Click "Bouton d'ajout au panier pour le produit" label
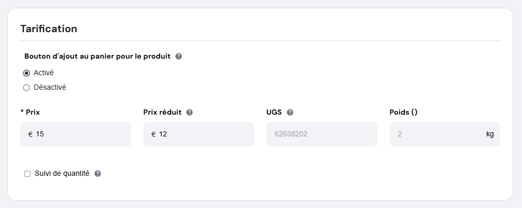The image size is (522, 208). (x=97, y=57)
